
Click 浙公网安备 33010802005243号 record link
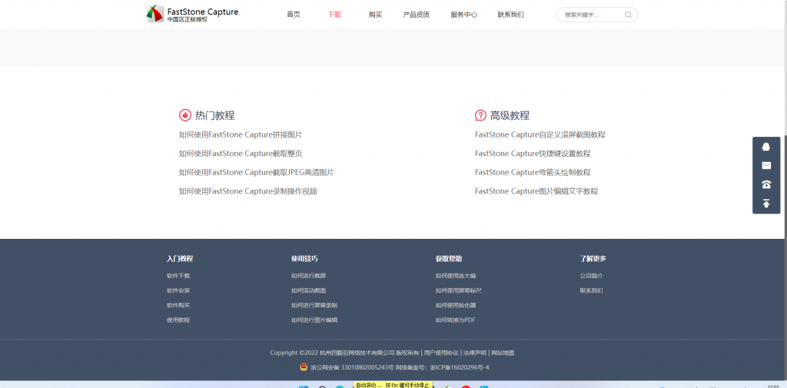(x=352, y=367)
